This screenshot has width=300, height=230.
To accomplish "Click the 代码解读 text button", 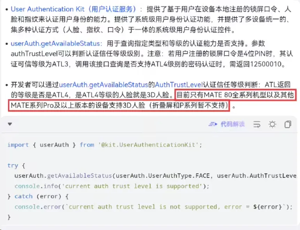I will [233, 124].
